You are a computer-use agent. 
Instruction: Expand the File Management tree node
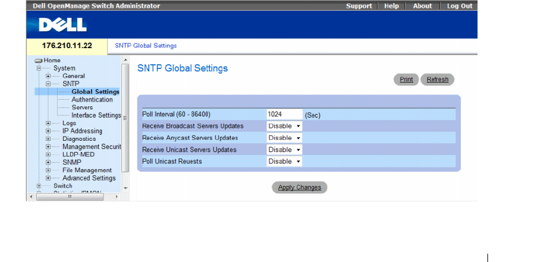click(x=48, y=171)
